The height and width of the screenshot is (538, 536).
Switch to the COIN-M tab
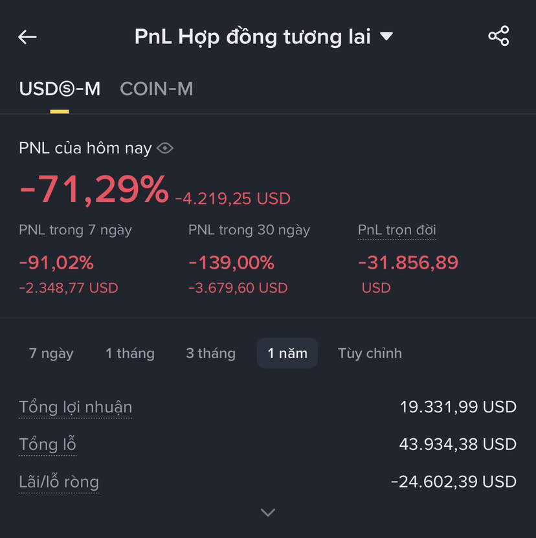[x=157, y=89]
